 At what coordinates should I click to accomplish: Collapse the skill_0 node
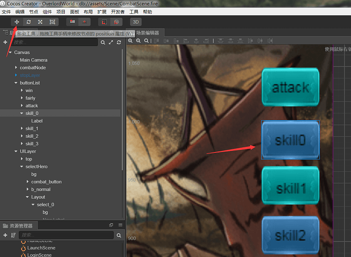(22, 113)
